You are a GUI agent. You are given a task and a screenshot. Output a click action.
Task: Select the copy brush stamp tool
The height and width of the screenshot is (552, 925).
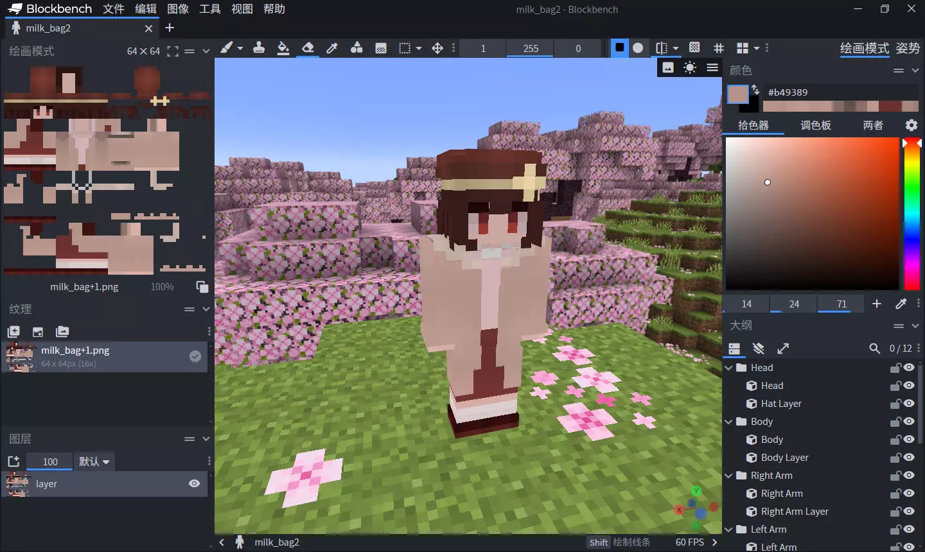coord(259,48)
